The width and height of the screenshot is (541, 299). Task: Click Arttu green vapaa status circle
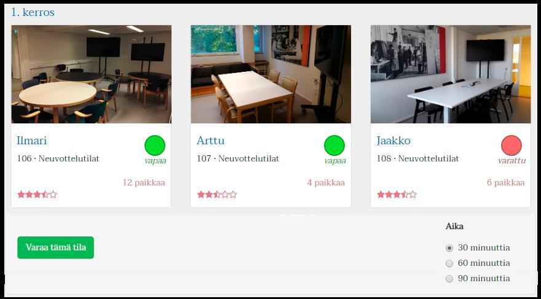click(x=334, y=146)
